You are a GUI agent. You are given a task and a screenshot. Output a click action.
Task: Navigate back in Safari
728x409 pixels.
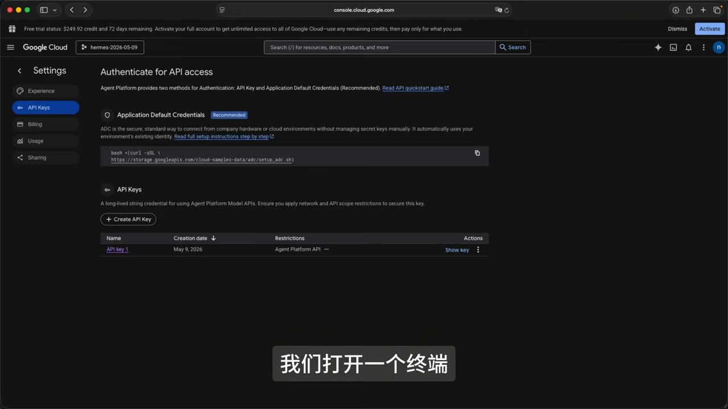click(x=72, y=10)
